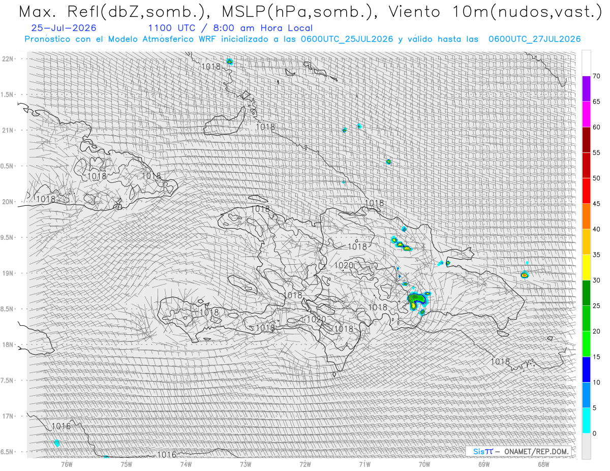Click the "1016" isobar label beside the 17N latitude
The height and width of the screenshot is (471, 610).
click(x=61, y=426)
